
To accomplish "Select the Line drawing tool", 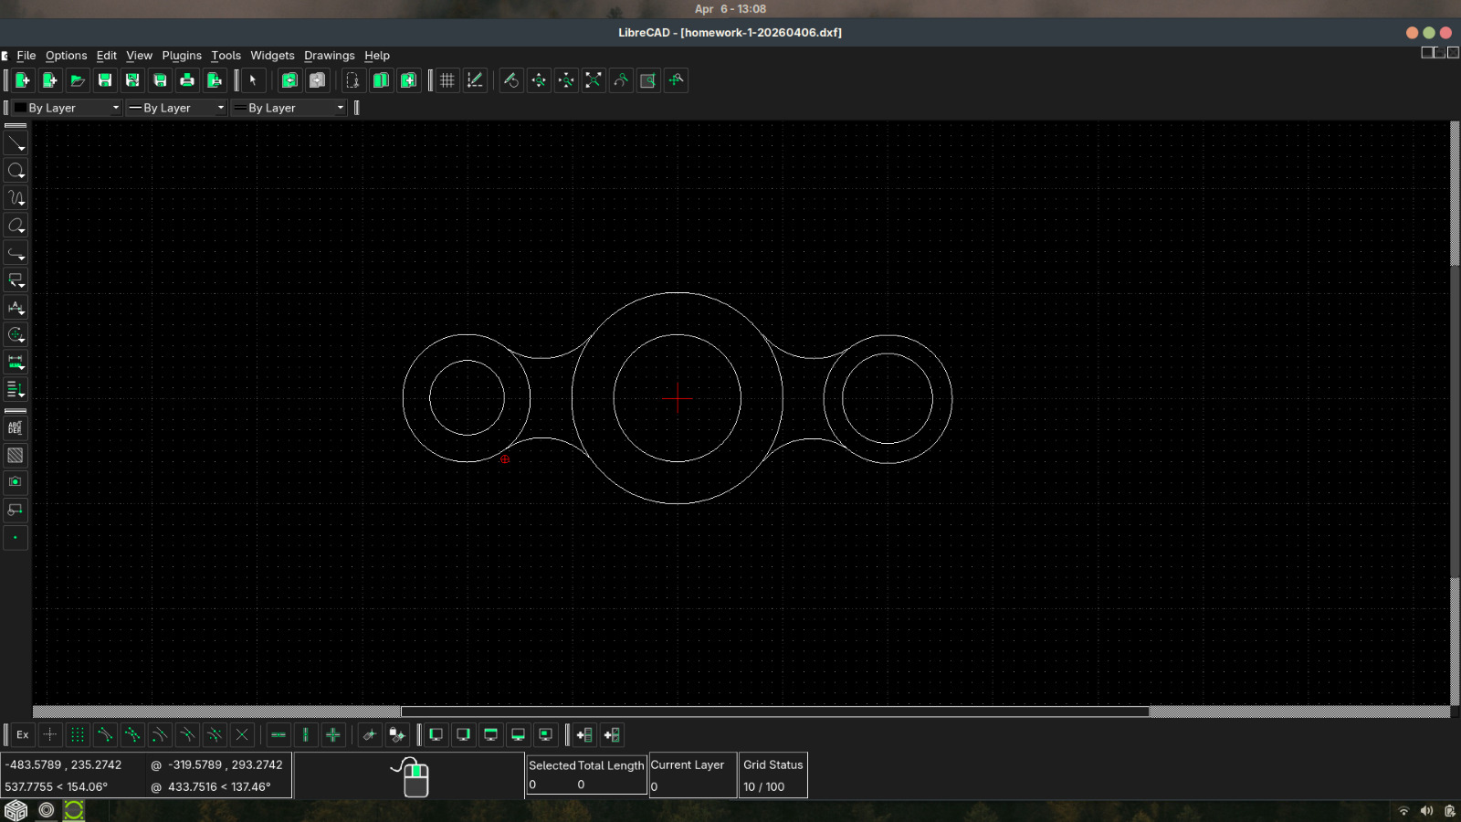I will click(x=16, y=143).
